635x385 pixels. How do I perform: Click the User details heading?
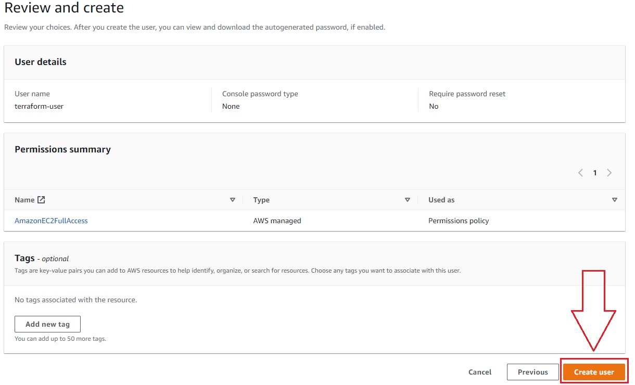(x=41, y=62)
